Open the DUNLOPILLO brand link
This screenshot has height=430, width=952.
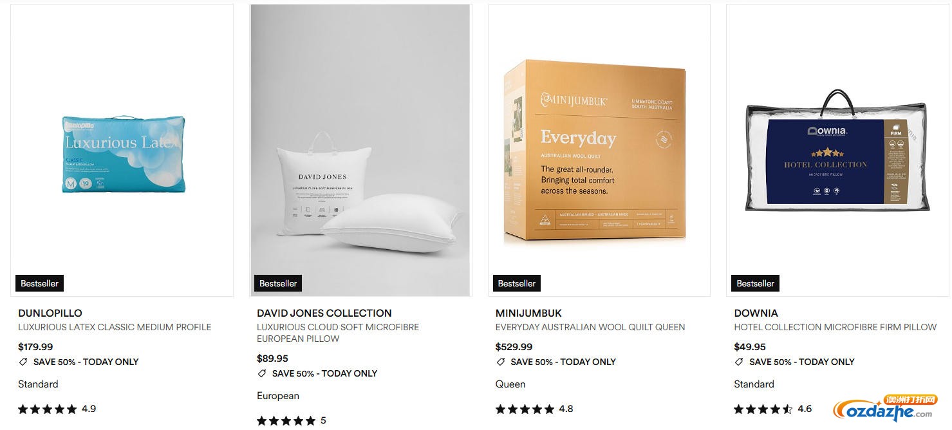(x=50, y=313)
